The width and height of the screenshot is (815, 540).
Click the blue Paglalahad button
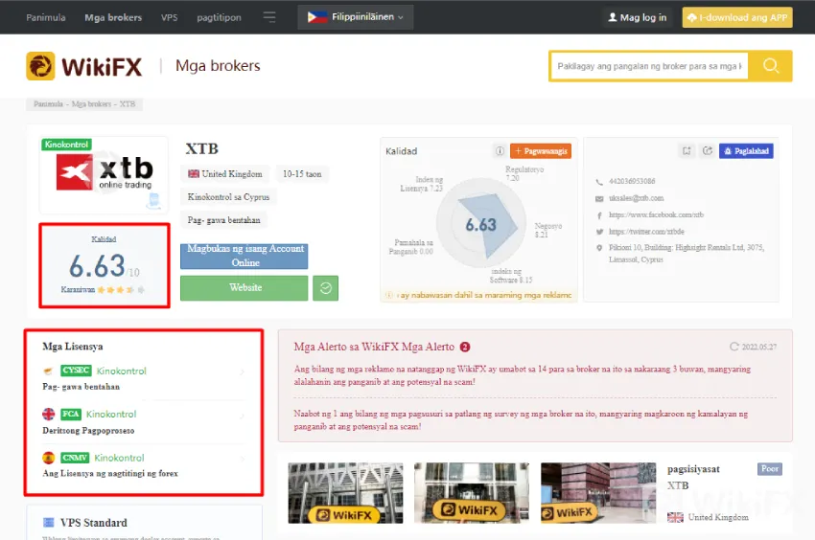click(x=746, y=151)
